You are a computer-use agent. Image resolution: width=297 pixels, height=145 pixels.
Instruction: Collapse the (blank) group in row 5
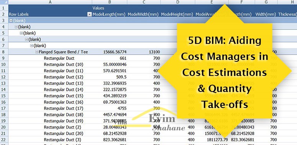21,33
